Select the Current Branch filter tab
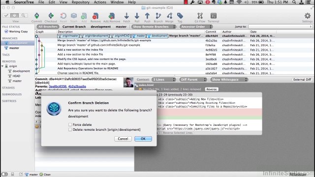 coord(74,27)
